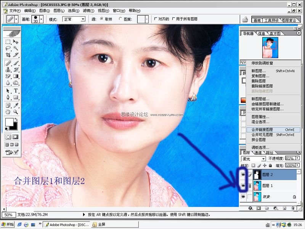Select the Eraser tool
The image size is (305, 229).
point(8,76)
